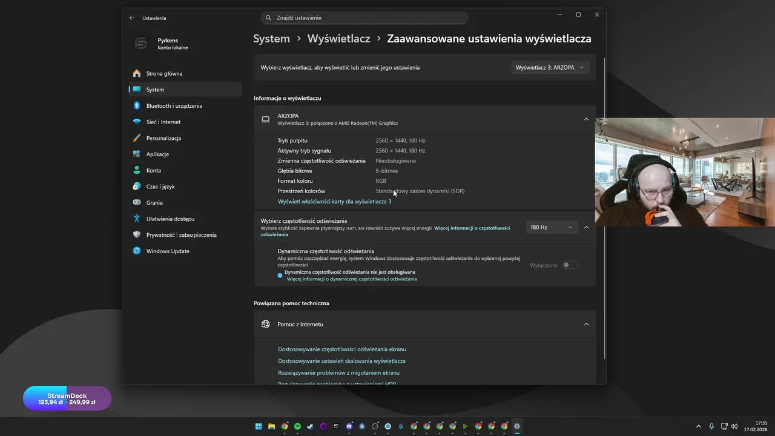This screenshot has height=436, width=775.
Task: Click Standardowy zakres dynamiki (SDR) text
Action: click(x=420, y=191)
